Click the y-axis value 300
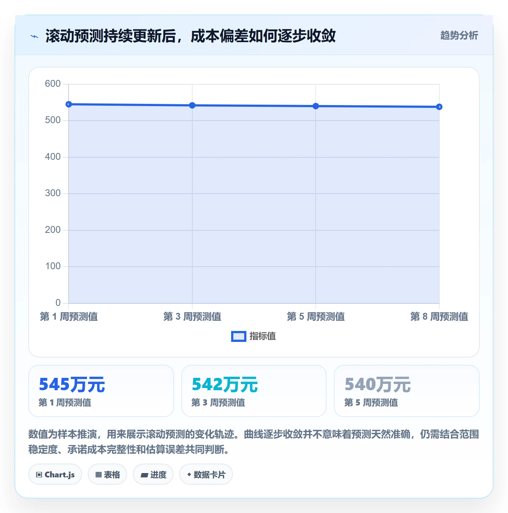Viewport: 508px width, 513px height. click(53, 193)
